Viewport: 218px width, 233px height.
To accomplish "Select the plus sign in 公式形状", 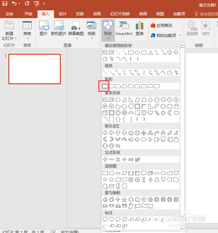I will (x=105, y=159).
